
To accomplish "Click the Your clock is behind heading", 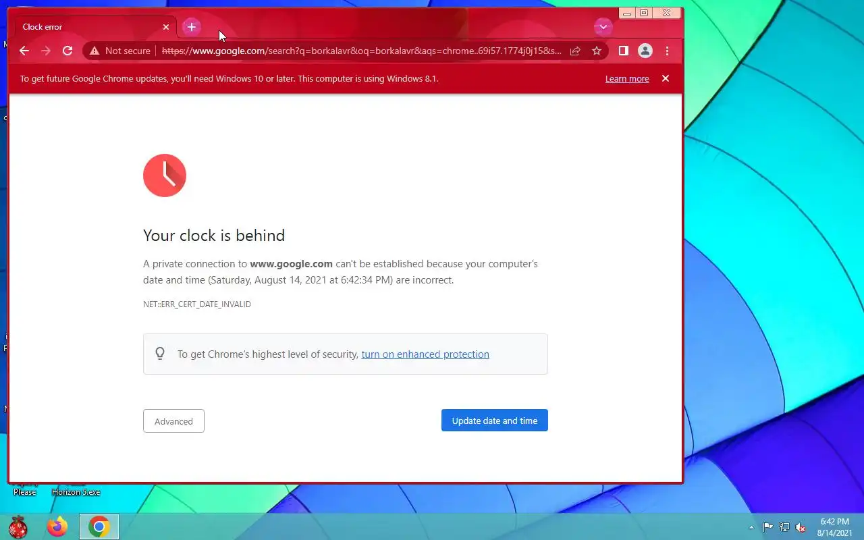I will click(x=214, y=236).
